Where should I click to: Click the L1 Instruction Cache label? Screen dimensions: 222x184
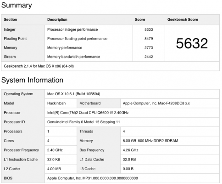coord(21,160)
